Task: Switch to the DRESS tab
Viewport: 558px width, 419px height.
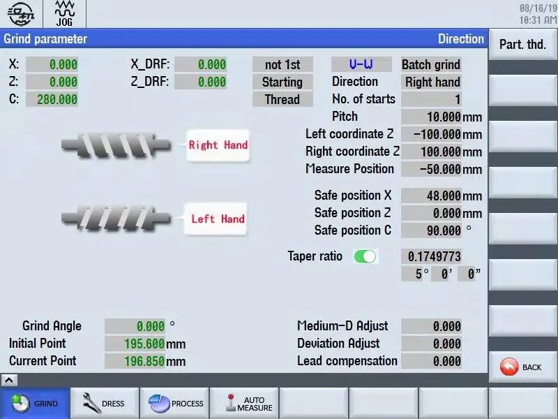Action: click(x=104, y=404)
